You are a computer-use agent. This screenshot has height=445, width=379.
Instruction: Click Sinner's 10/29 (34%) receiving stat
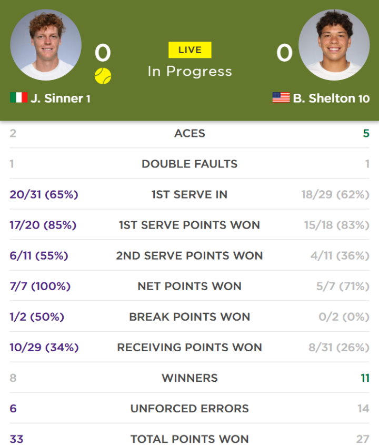coord(44,348)
